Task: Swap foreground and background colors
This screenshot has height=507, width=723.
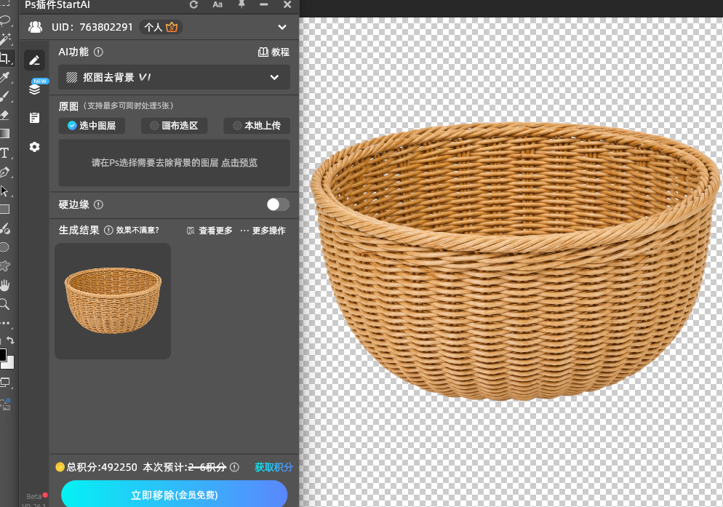Action: [11, 340]
